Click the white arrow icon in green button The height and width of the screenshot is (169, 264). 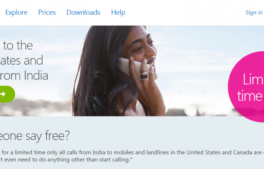3,94
